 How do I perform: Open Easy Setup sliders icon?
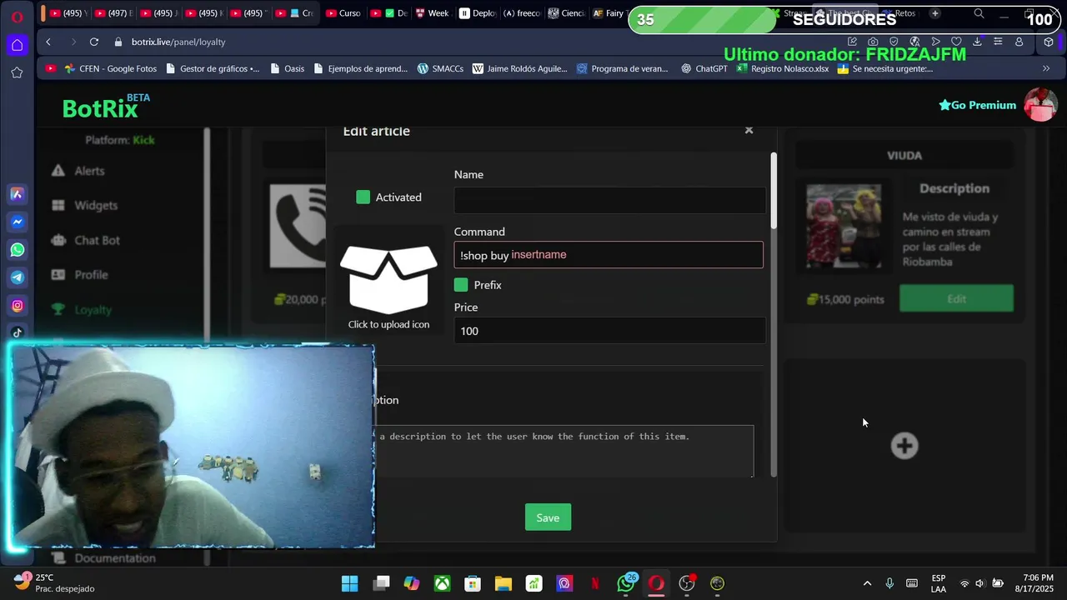point(998,42)
